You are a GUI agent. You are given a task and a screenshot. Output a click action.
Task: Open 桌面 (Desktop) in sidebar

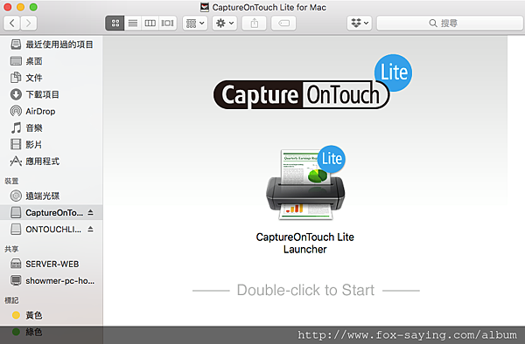(52, 61)
